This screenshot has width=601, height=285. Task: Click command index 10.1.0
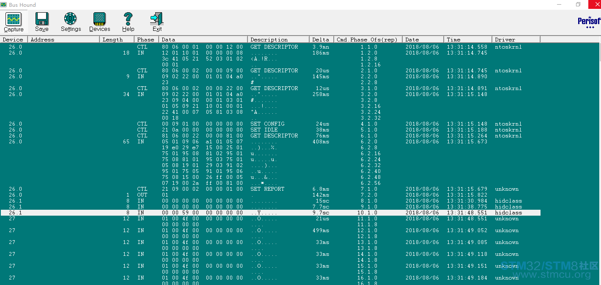(x=367, y=213)
